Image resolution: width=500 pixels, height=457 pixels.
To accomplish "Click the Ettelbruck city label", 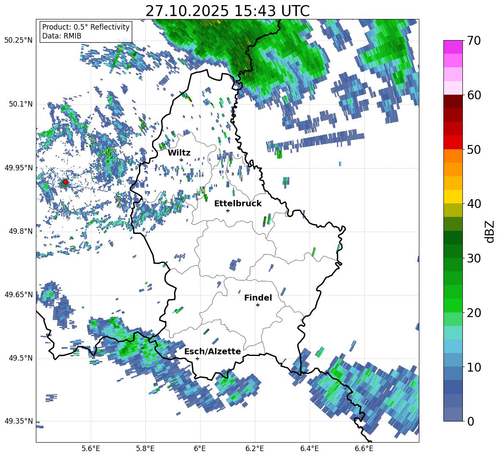I will (x=238, y=204).
